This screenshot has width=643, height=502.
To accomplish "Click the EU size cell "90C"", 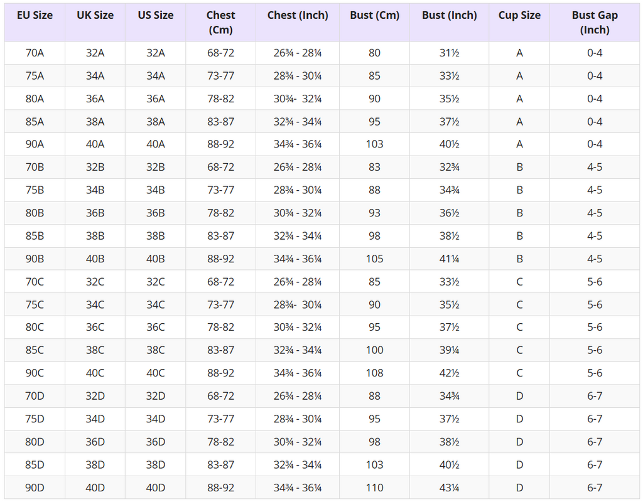I will pyautogui.click(x=35, y=373).
